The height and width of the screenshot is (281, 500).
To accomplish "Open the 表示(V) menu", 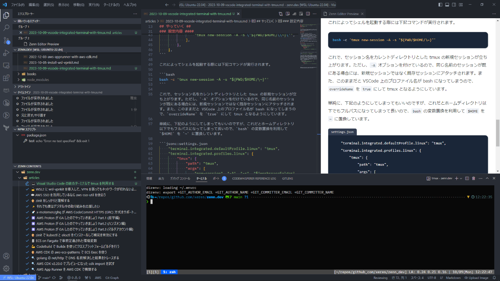I will (x=64, y=5).
